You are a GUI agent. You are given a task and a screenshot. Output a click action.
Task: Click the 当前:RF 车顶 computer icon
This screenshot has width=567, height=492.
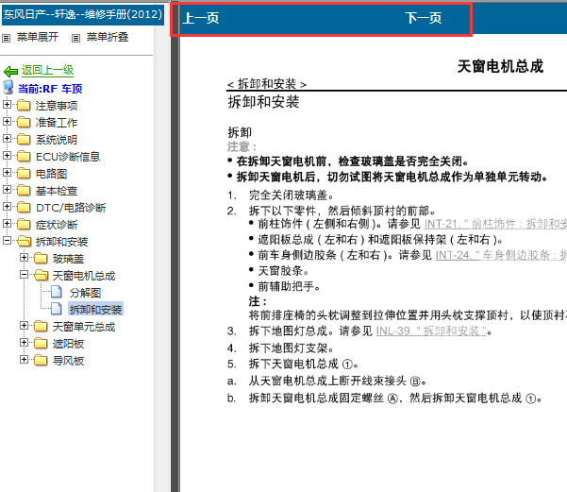(x=8, y=88)
